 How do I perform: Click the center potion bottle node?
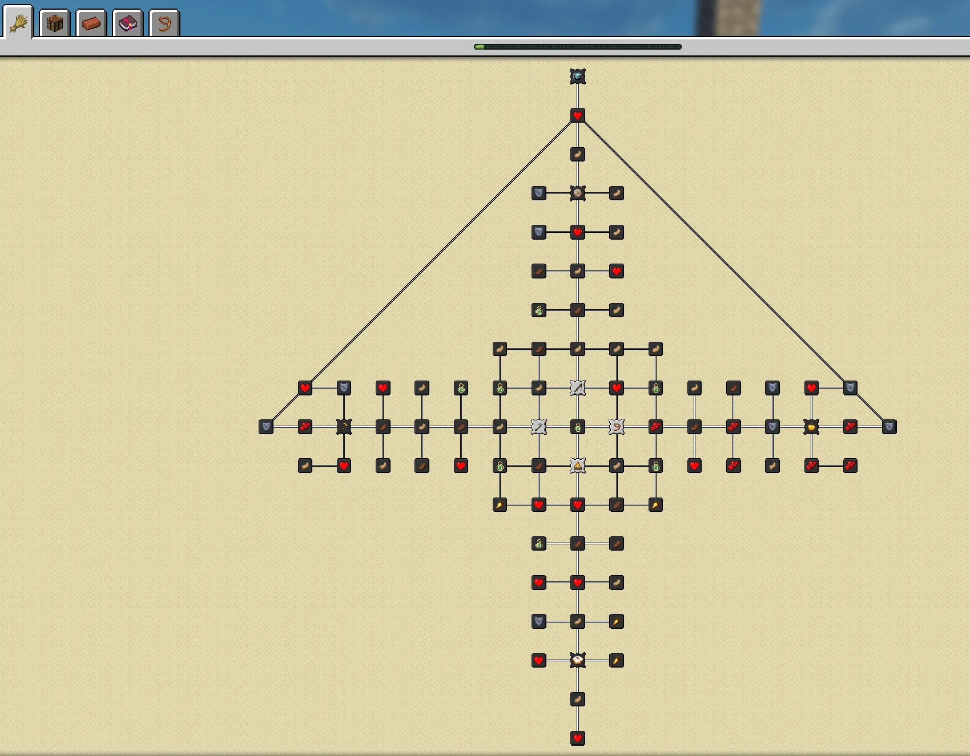(578, 427)
